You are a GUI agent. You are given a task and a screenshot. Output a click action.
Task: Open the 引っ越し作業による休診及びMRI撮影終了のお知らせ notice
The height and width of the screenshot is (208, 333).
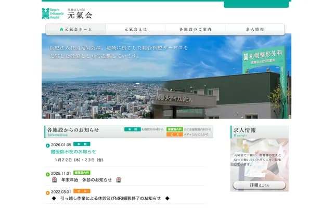pyautogui.click(x=110, y=199)
